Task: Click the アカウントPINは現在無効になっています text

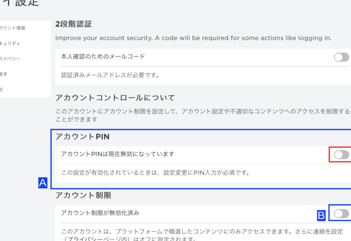Action: pyautogui.click(x=117, y=154)
